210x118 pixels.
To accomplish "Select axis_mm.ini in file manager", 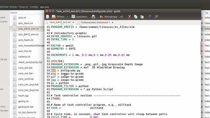I will 25,51.
